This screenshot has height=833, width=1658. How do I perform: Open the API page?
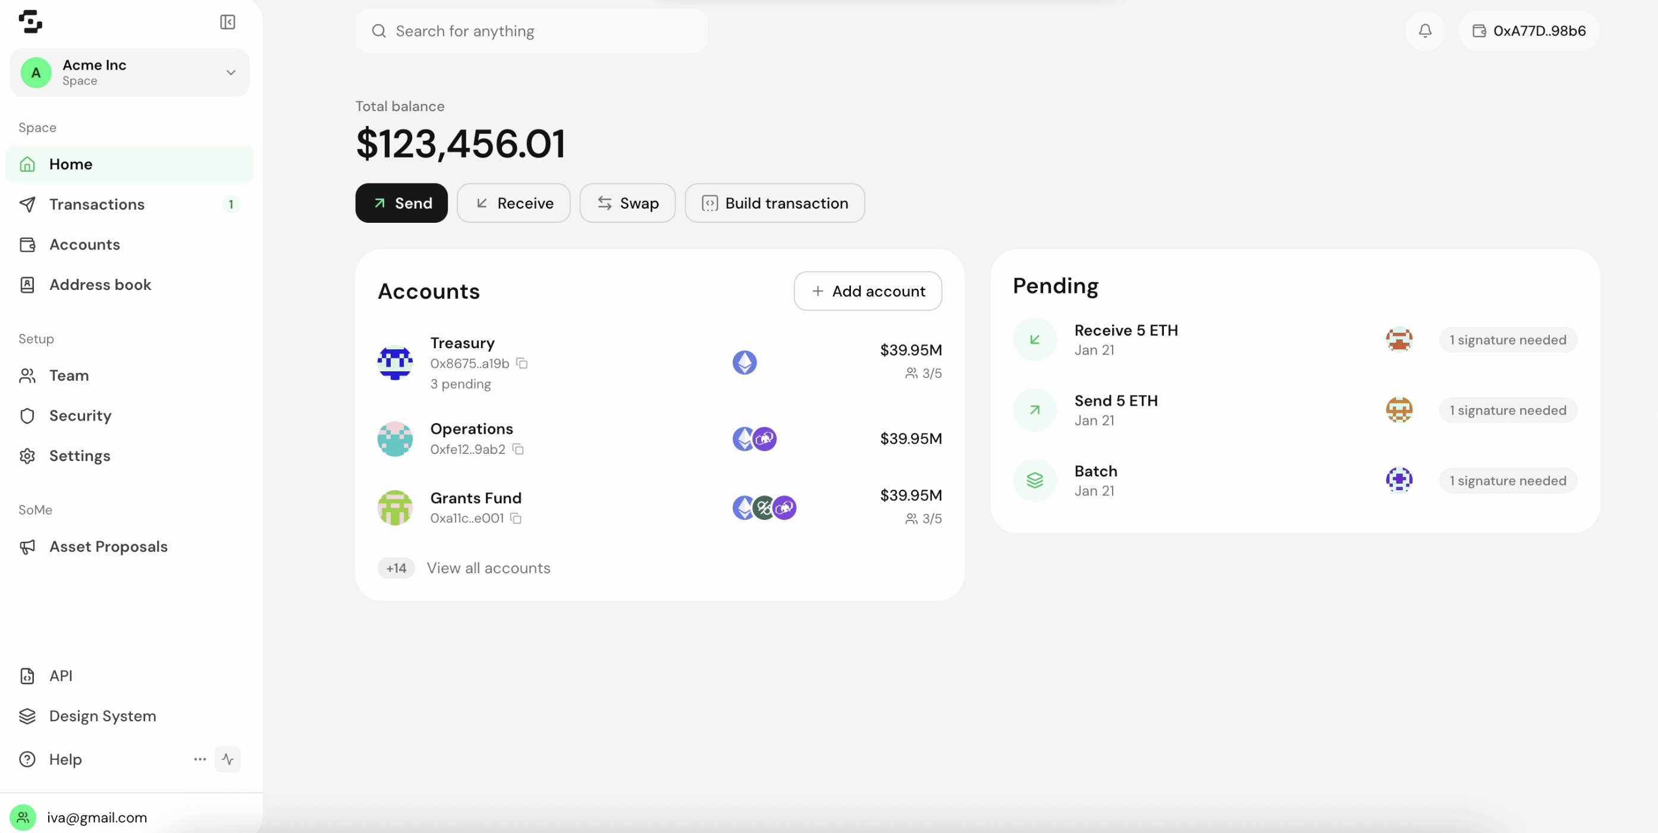point(130,676)
